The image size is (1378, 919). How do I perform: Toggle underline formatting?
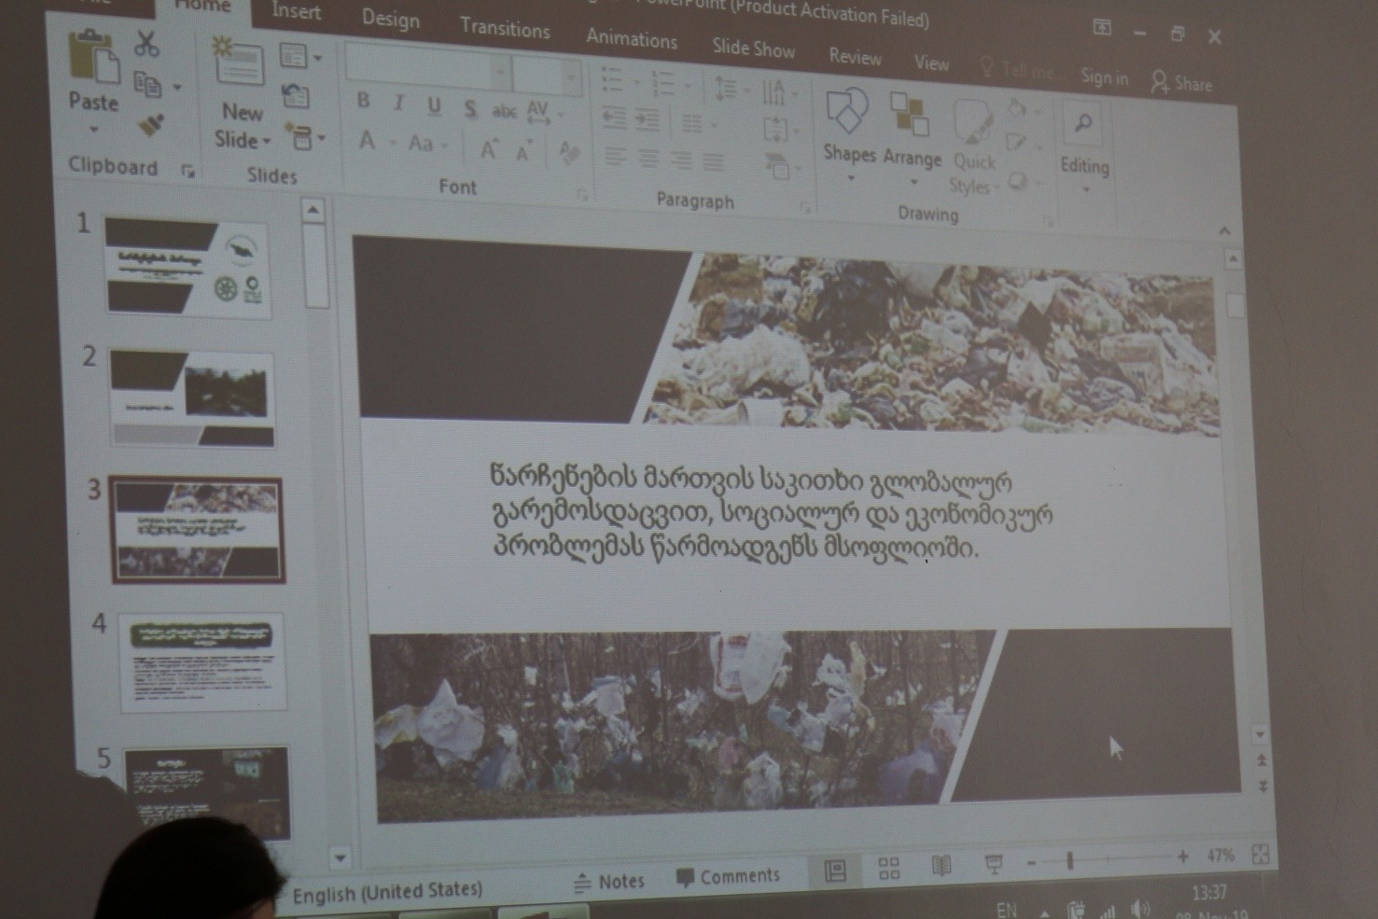pos(434,106)
